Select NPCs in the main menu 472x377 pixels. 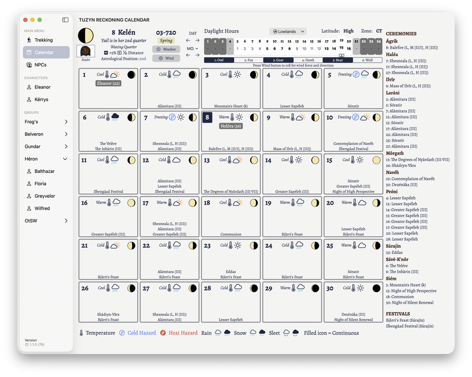(40, 64)
